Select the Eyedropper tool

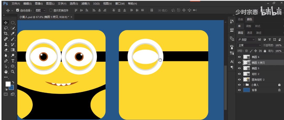[12, 33]
